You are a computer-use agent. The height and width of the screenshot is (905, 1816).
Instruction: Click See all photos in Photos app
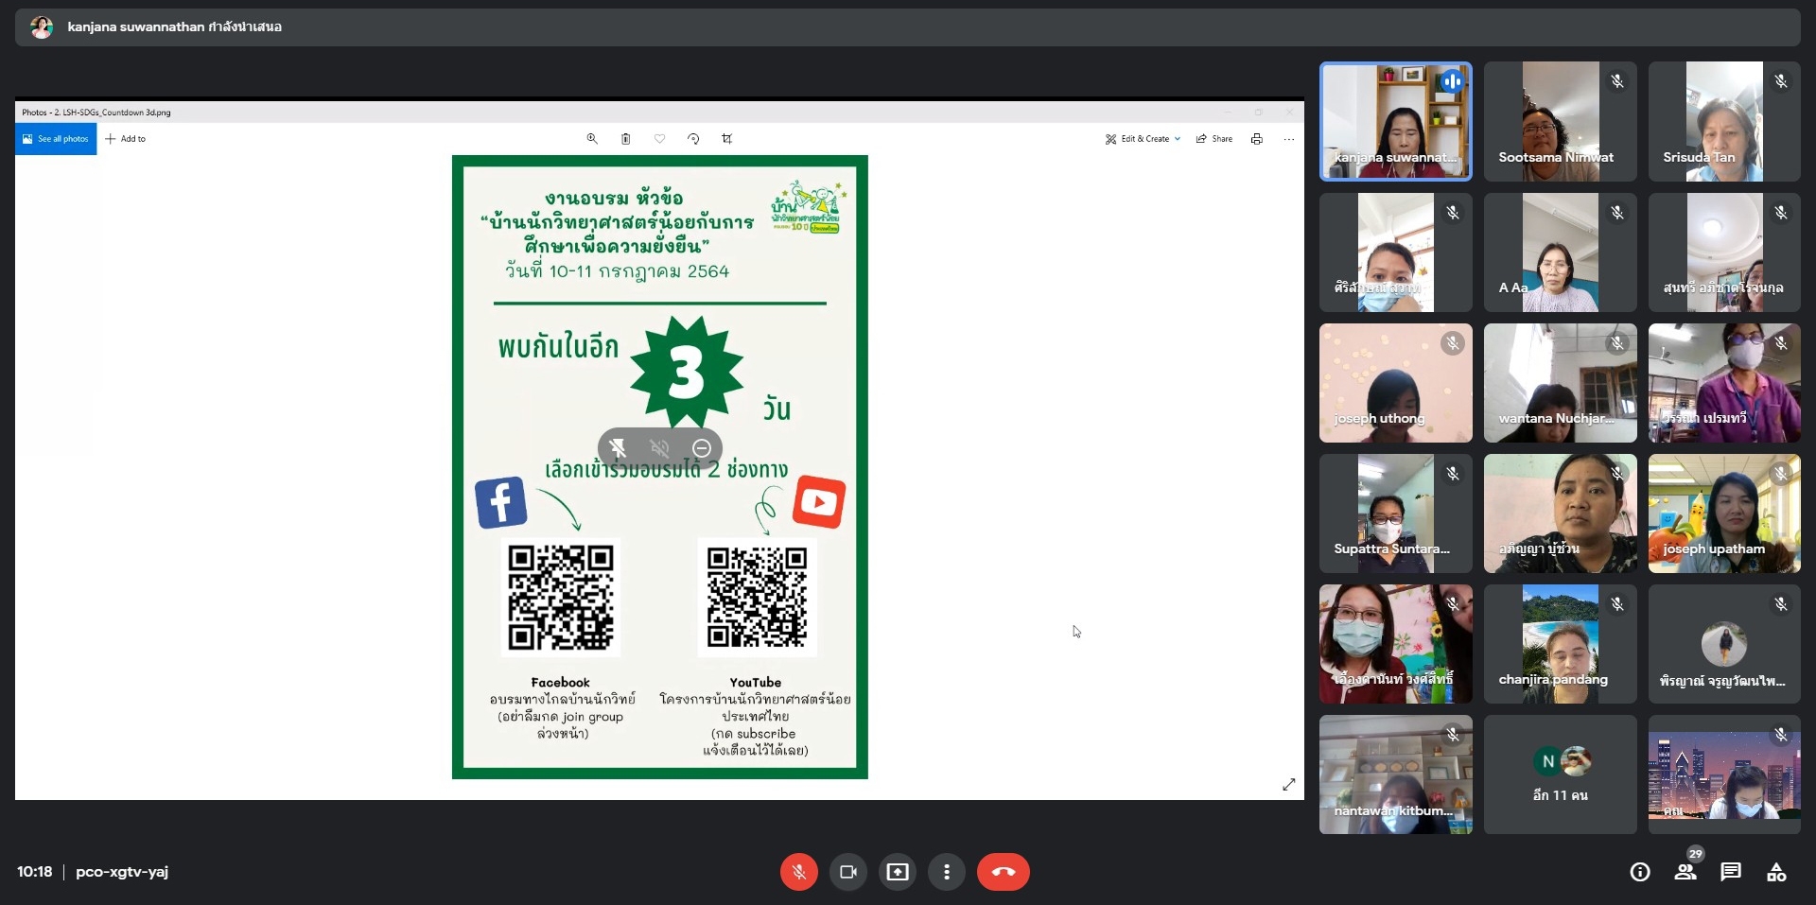(x=56, y=139)
